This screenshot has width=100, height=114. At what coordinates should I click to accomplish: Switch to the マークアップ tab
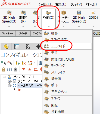[36, 34]
